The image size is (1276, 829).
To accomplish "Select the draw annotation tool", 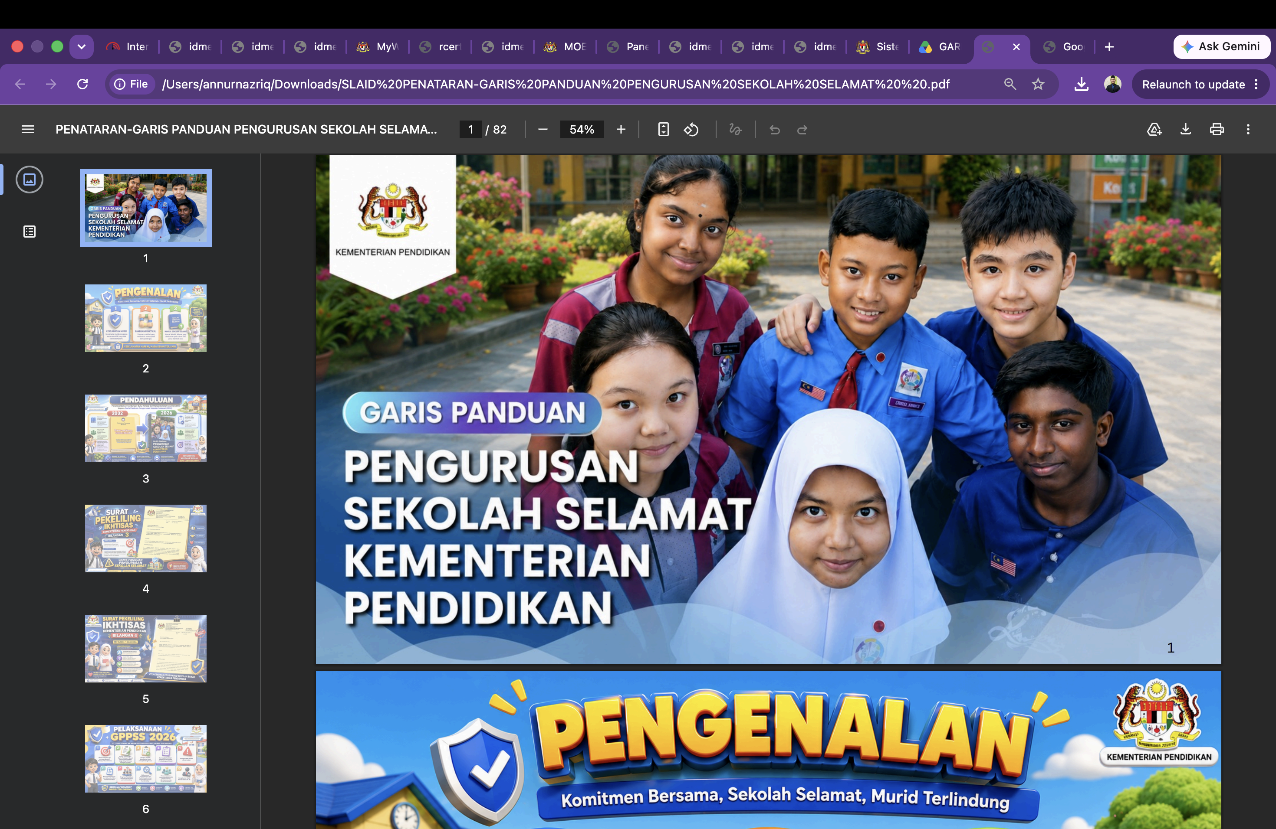I will coord(735,129).
